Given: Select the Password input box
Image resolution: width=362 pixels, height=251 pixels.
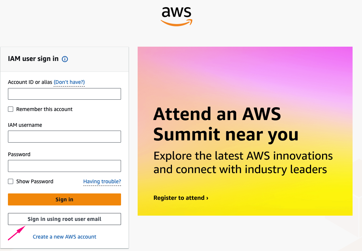Looking at the screenshot, I should [64, 166].
